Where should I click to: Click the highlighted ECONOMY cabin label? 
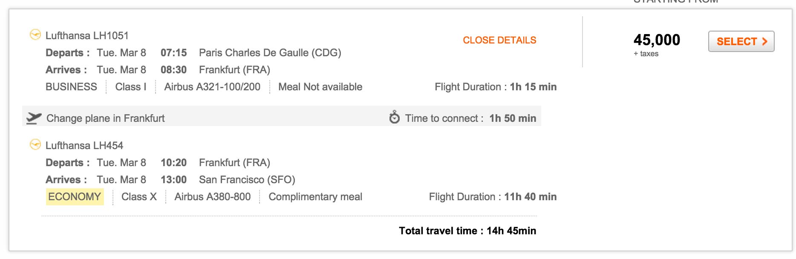click(x=75, y=197)
